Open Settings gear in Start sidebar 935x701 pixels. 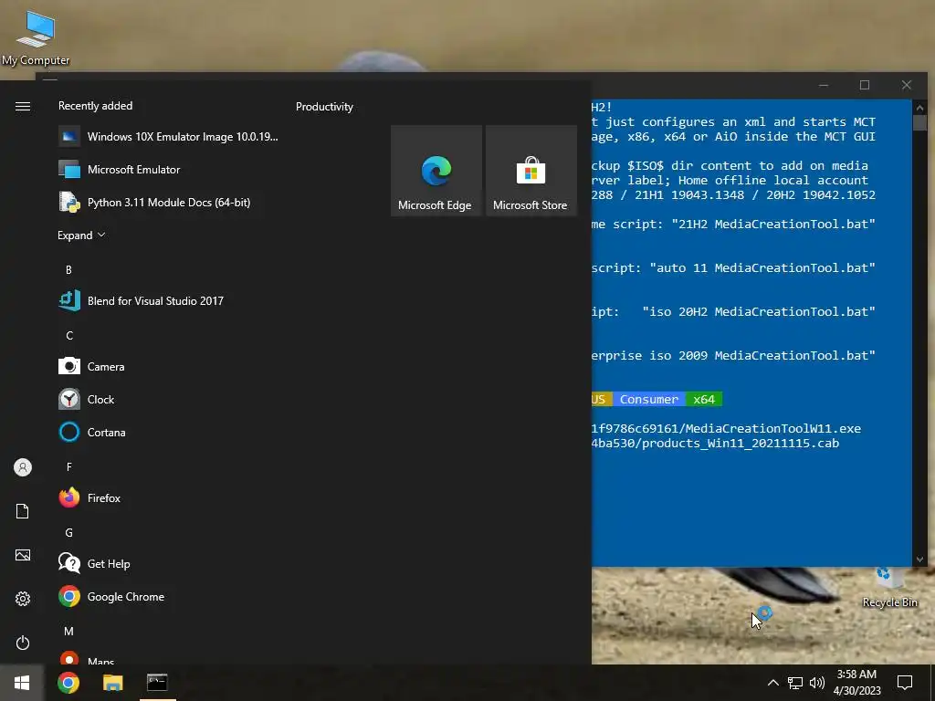(23, 599)
